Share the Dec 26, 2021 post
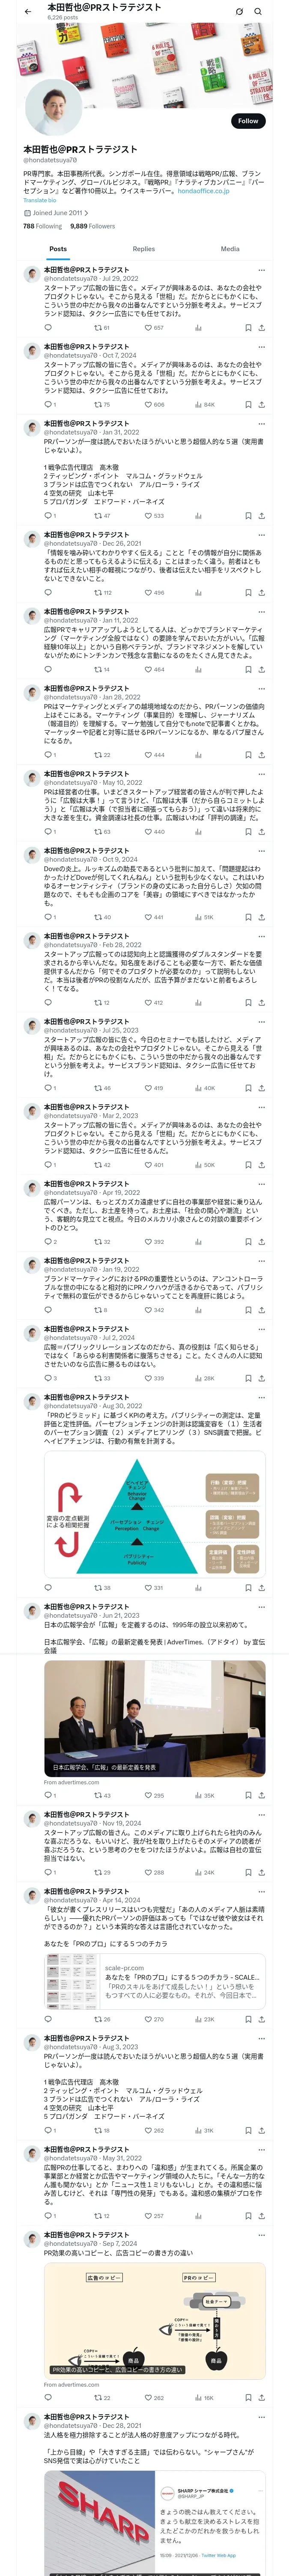This screenshot has height=2576, width=289. (x=261, y=592)
